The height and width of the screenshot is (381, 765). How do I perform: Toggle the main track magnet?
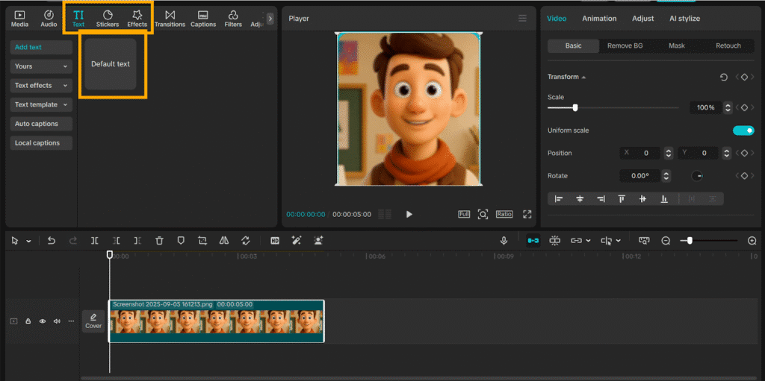(533, 241)
